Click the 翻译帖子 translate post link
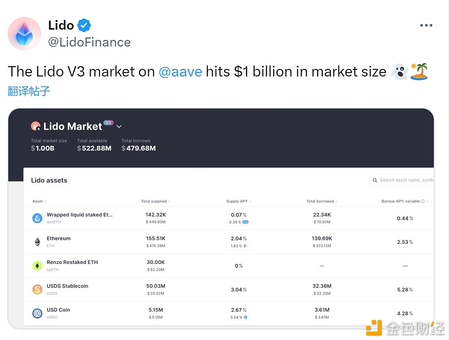This screenshot has width=449, height=340. coord(29,91)
